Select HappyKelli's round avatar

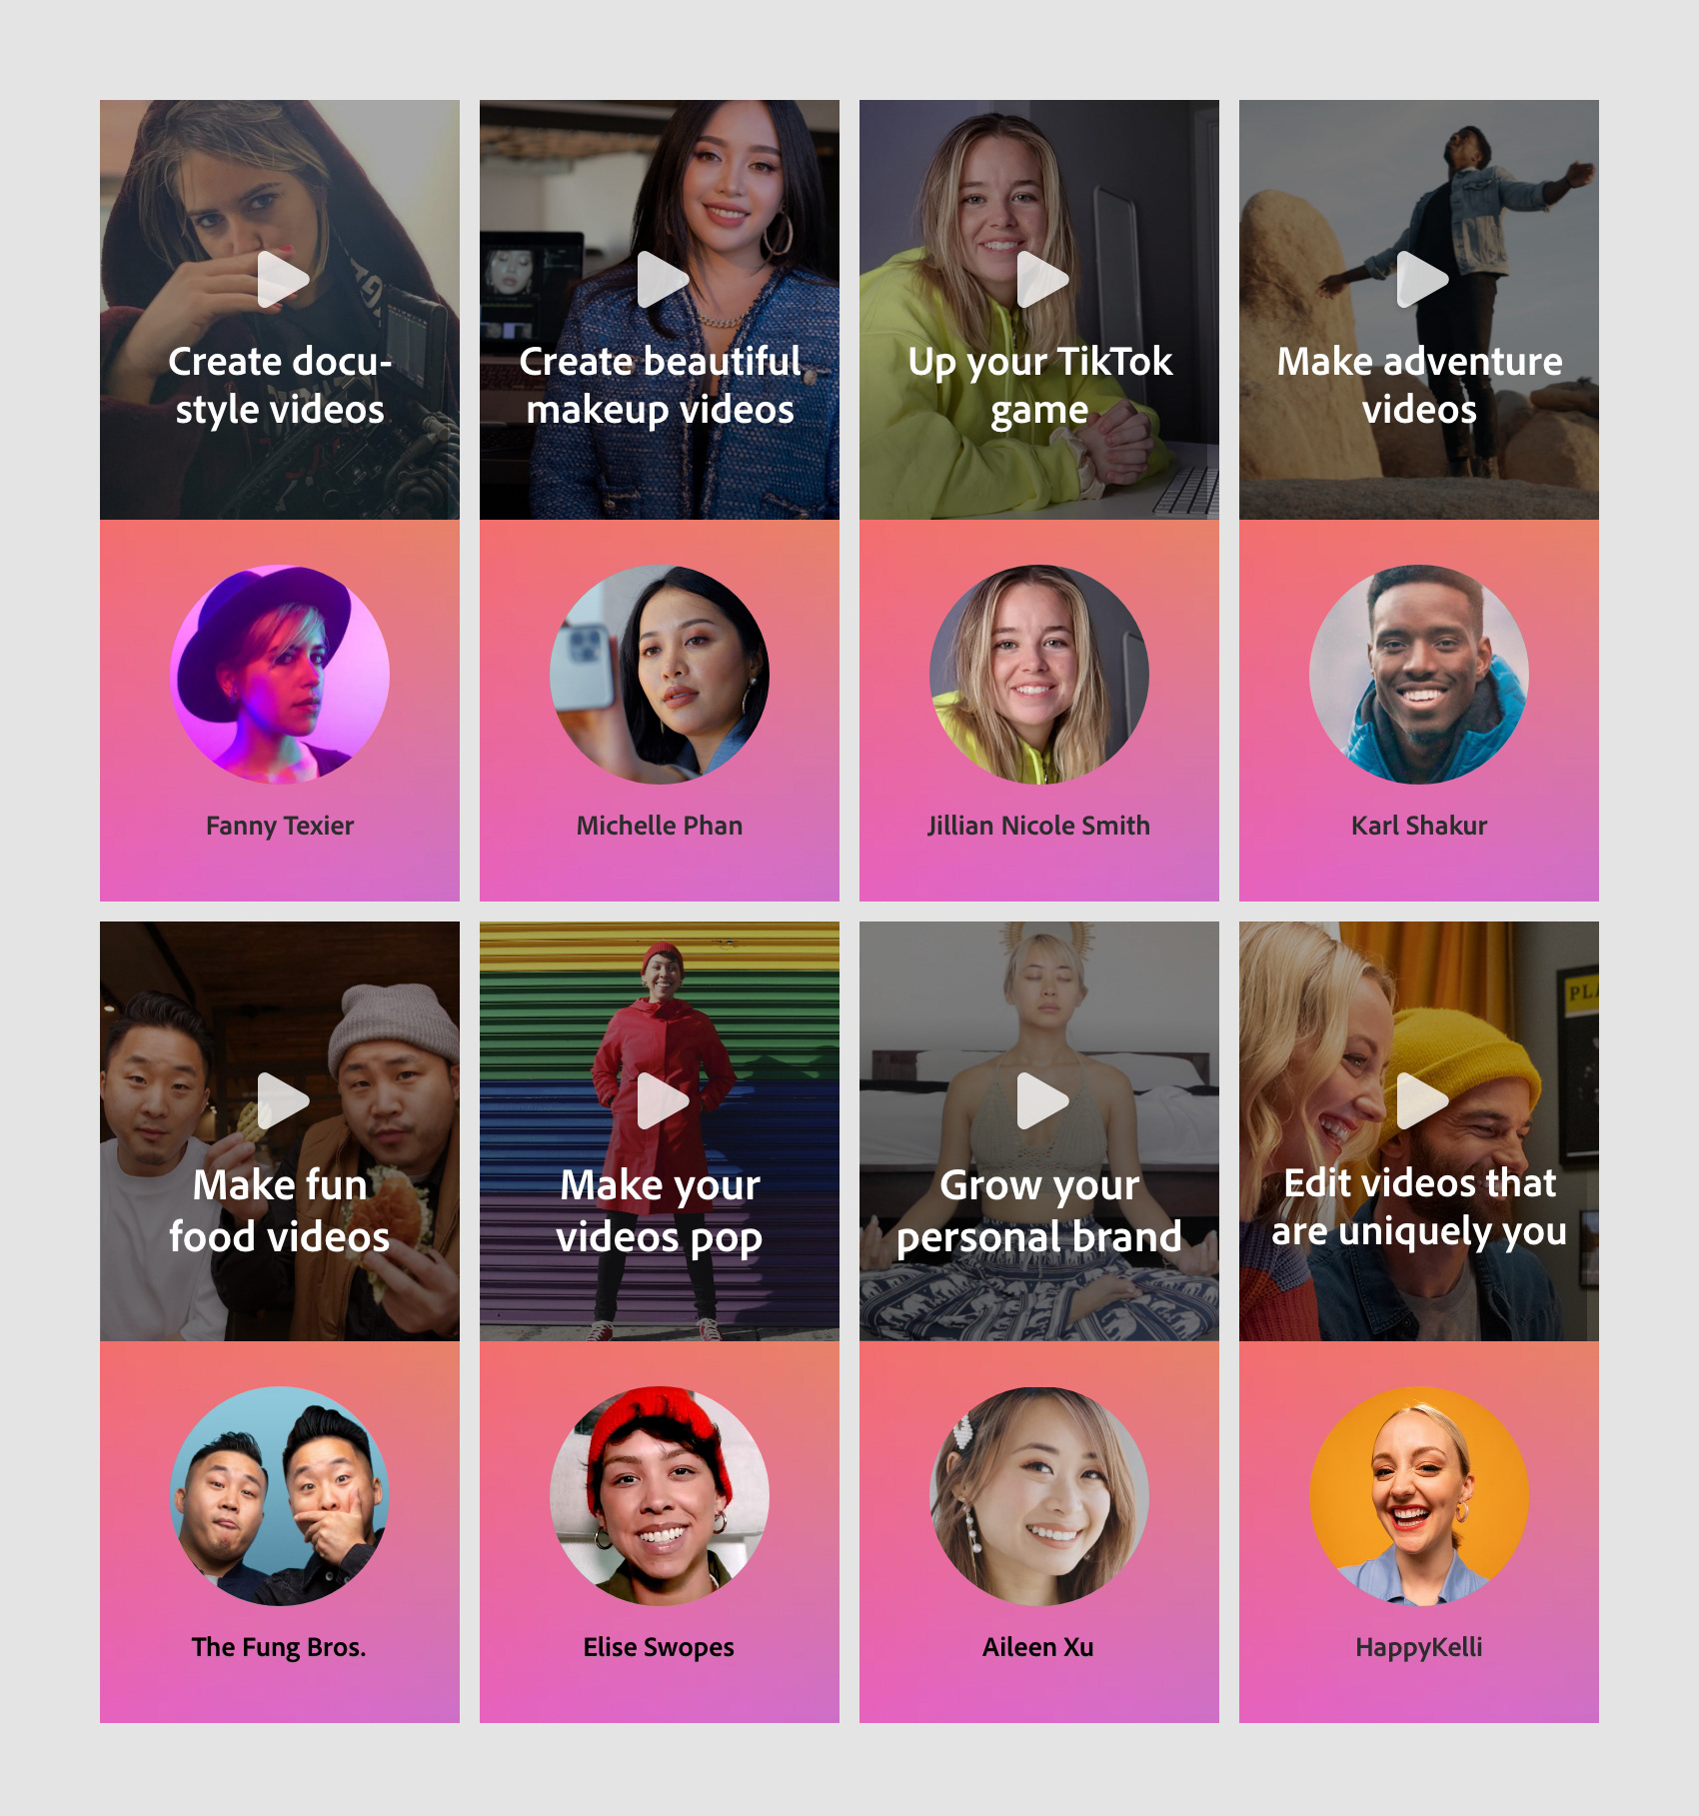pos(1419,1496)
